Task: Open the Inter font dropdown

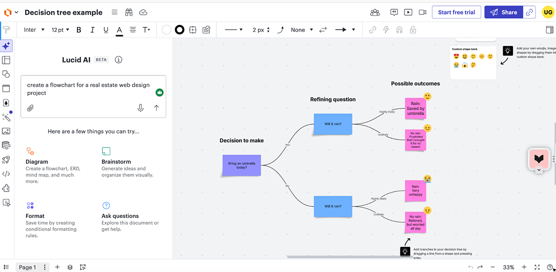Action: 33,30
